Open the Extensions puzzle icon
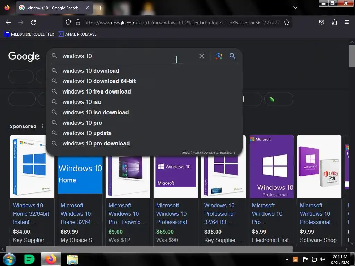 (x=334, y=22)
